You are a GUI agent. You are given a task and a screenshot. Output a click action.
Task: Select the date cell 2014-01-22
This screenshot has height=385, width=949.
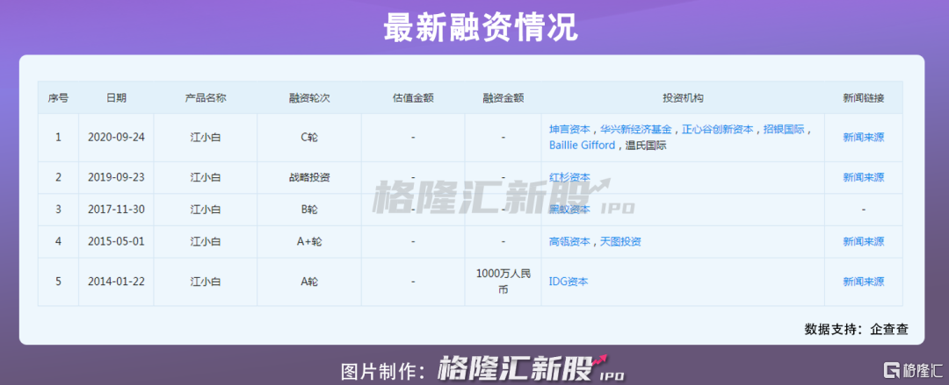coord(116,281)
